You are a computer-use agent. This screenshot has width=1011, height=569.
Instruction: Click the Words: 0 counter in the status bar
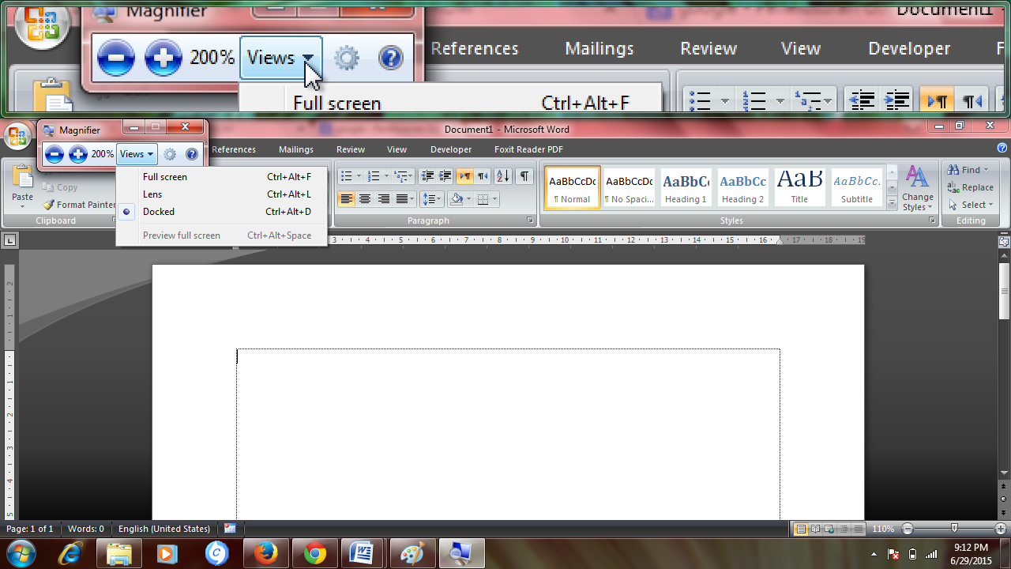(85, 529)
